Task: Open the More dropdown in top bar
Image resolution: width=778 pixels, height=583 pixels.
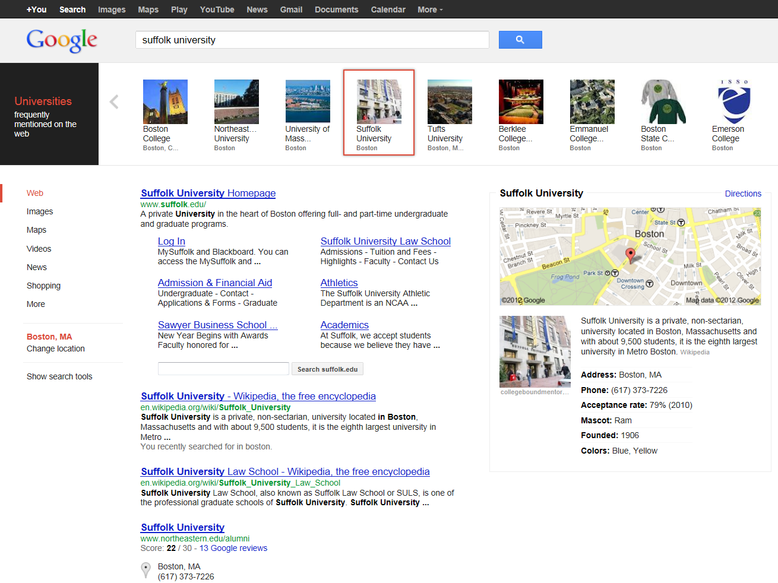Action: coord(430,9)
